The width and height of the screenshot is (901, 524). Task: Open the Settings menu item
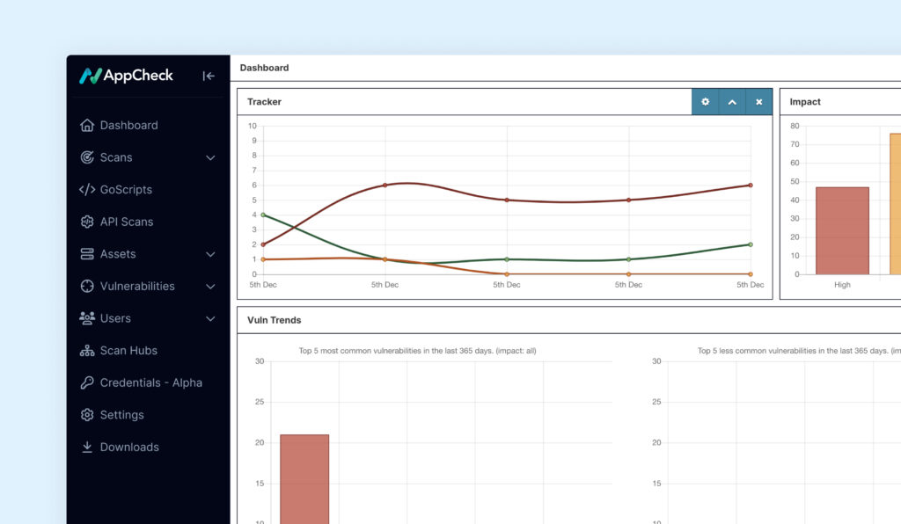[x=121, y=415]
